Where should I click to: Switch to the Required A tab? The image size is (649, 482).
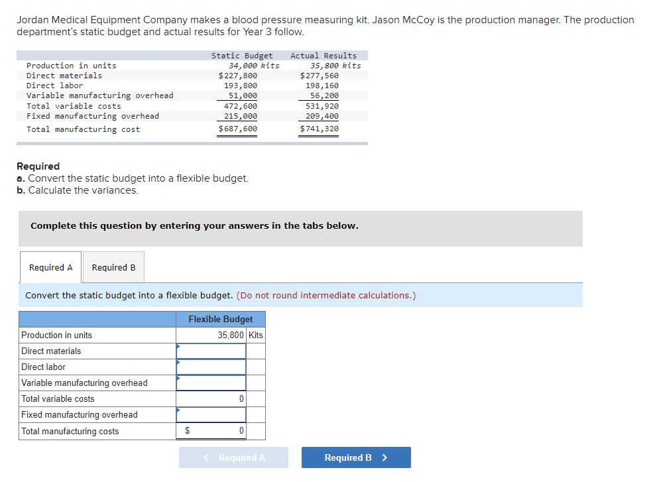coord(50,267)
